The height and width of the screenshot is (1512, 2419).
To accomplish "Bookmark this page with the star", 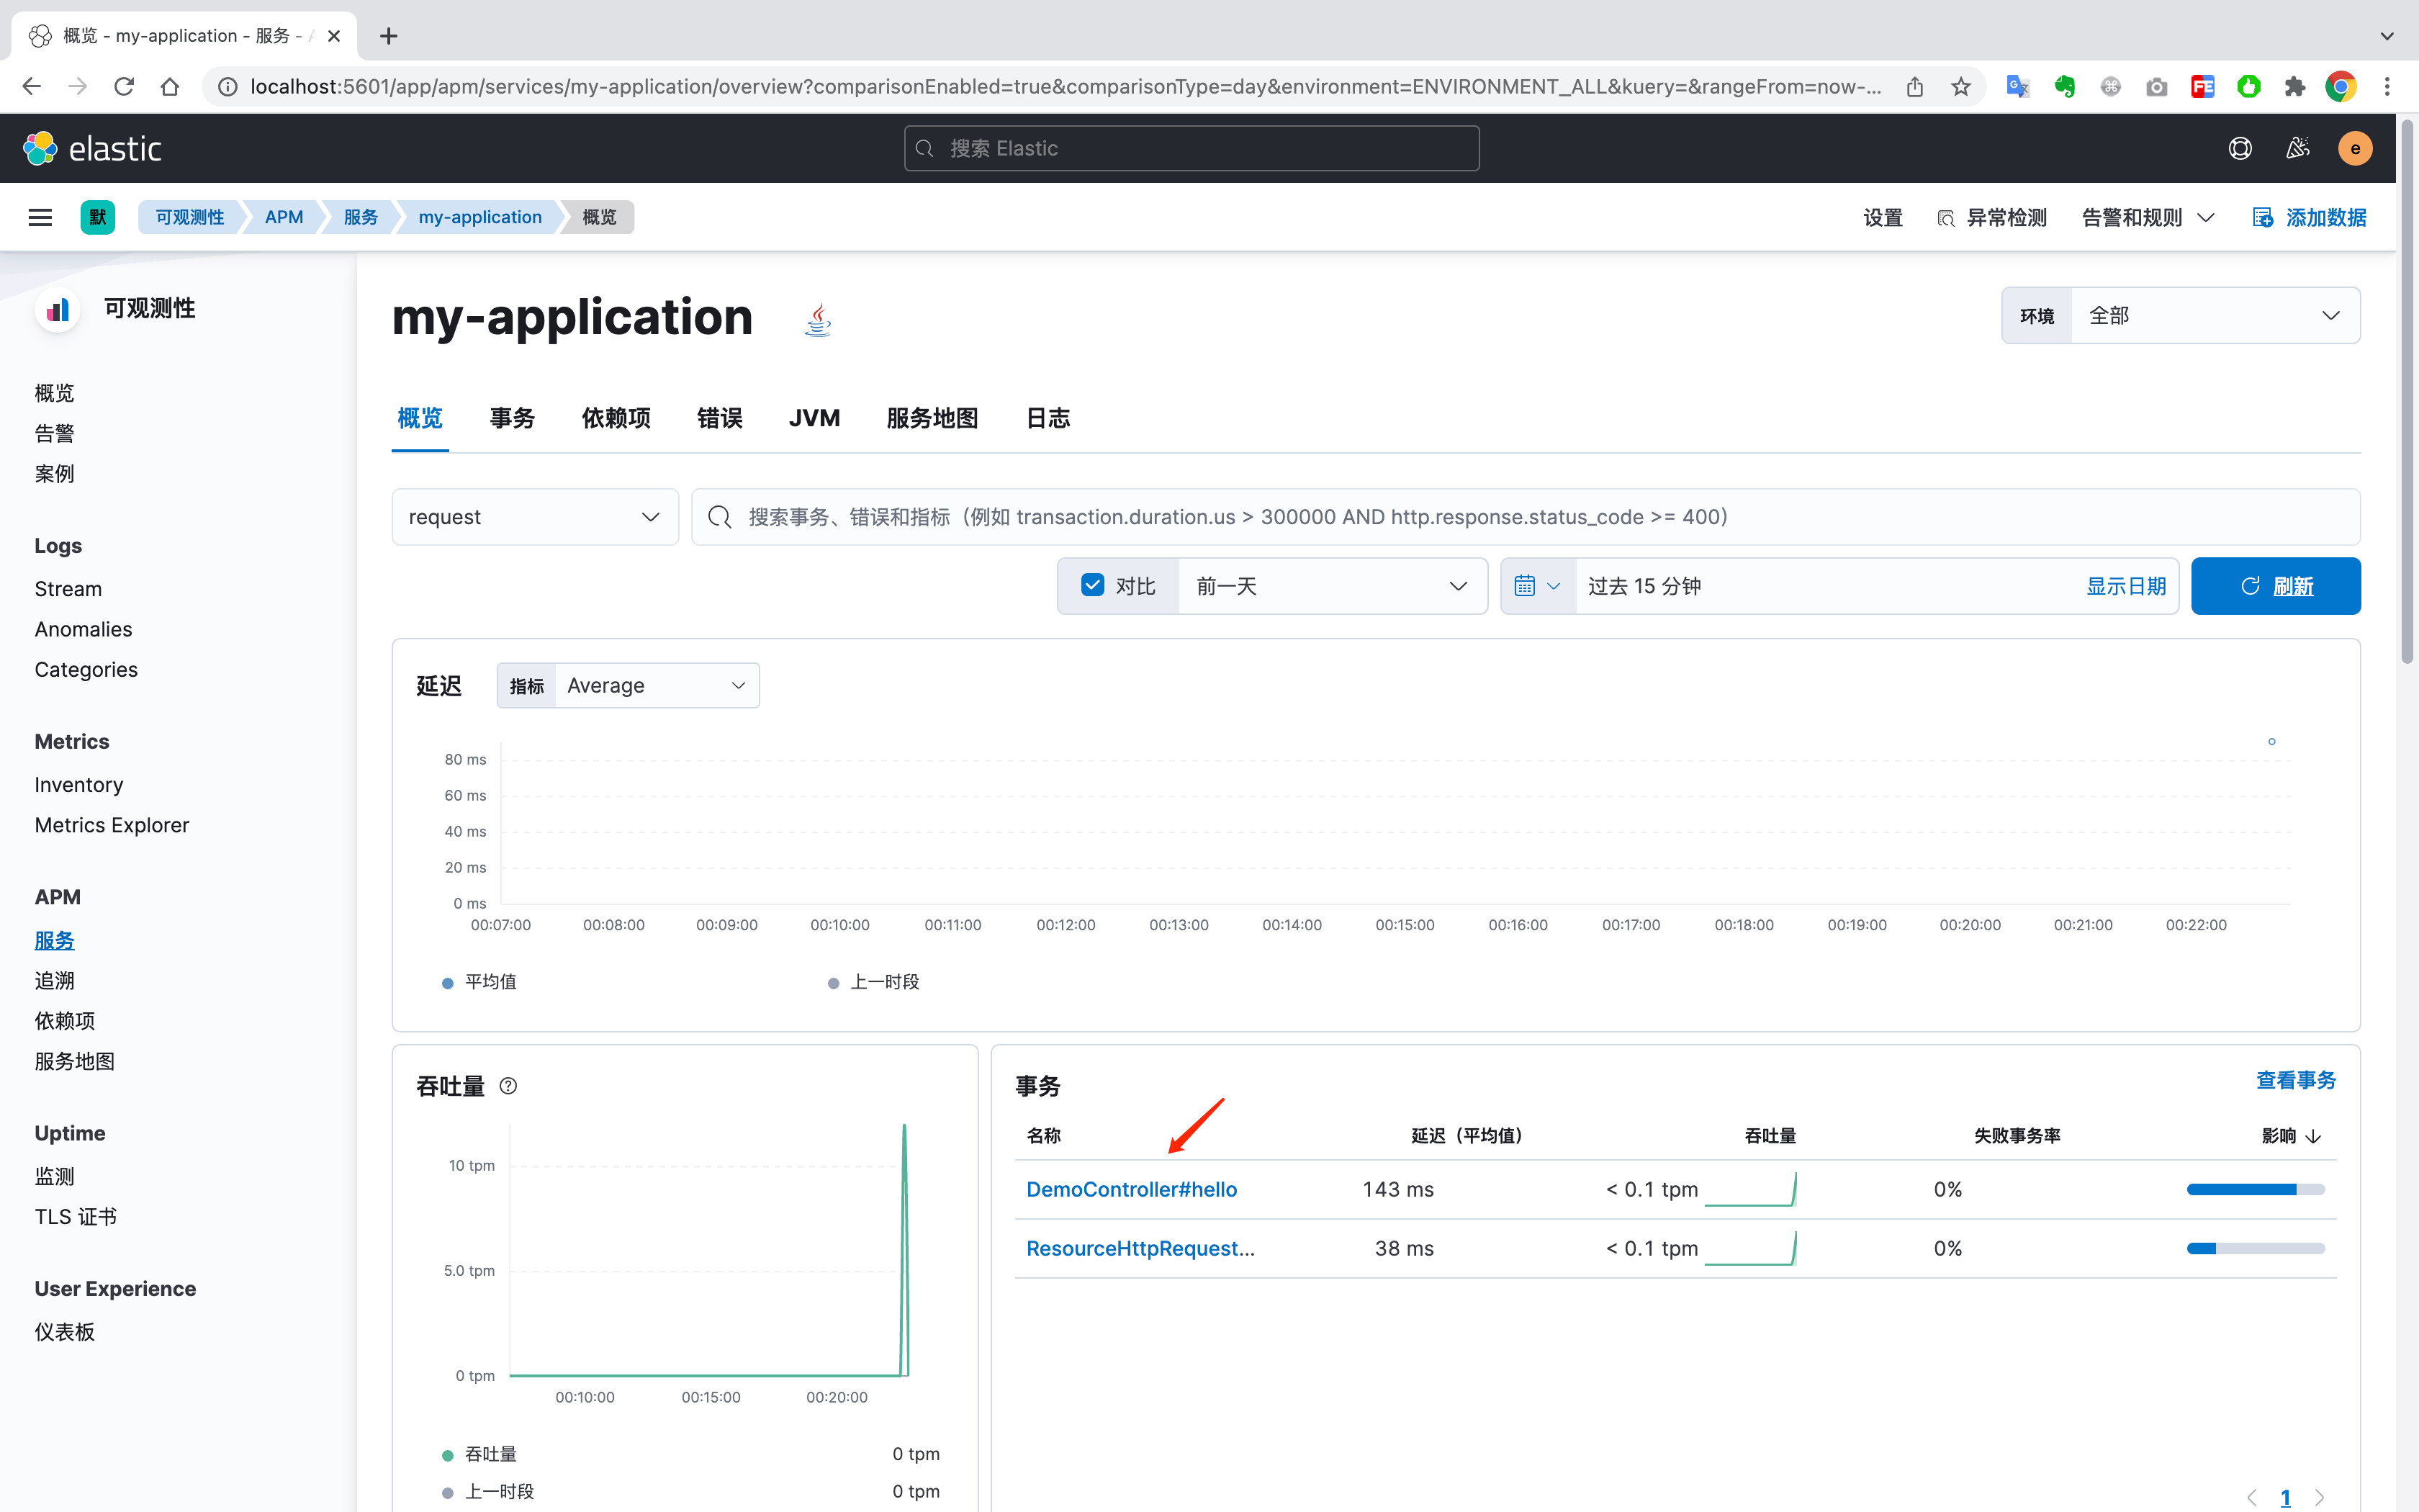I will click(x=1960, y=87).
